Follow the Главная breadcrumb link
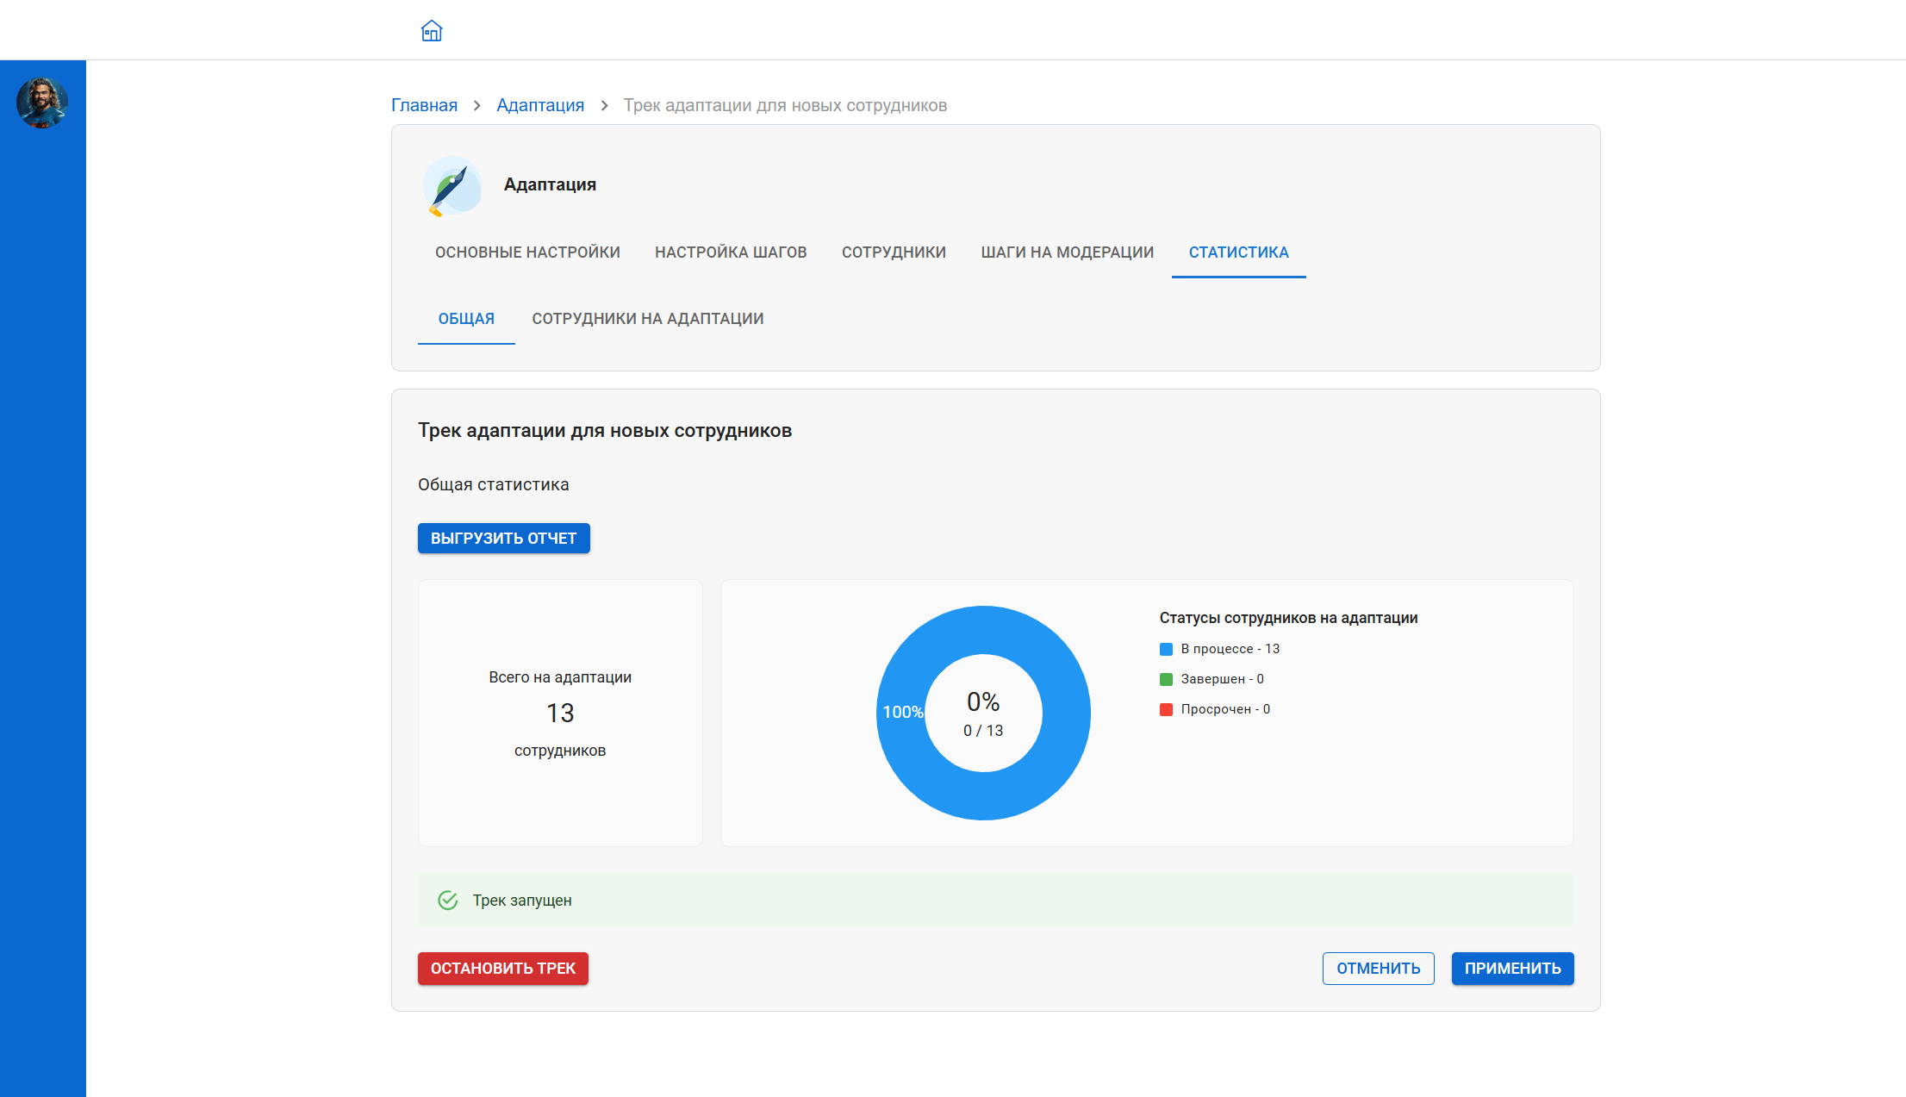The width and height of the screenshot is (1906, 1097). [424, 105]
